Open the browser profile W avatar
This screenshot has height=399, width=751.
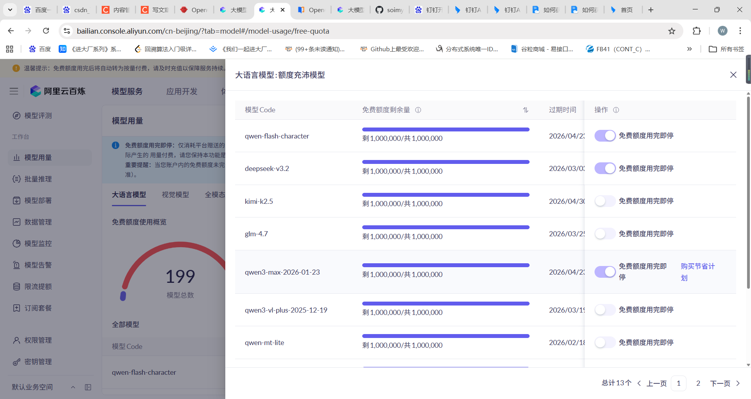(x=722, y=31)
